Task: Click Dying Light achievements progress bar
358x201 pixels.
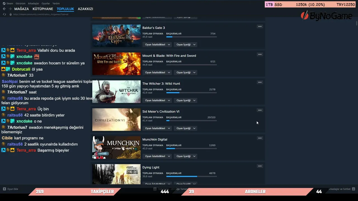Action: point(192,176)
